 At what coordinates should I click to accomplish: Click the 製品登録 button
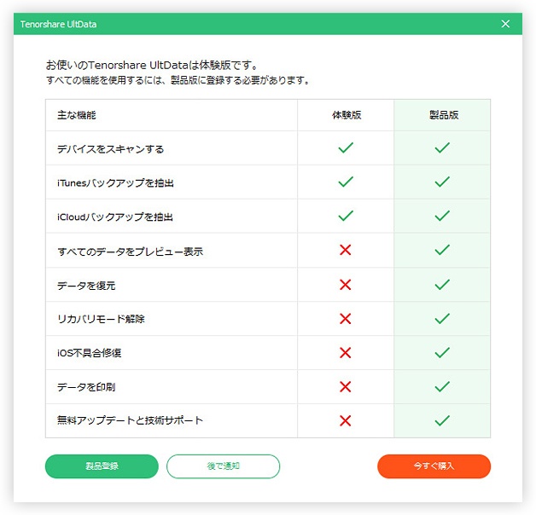[102, 466]
